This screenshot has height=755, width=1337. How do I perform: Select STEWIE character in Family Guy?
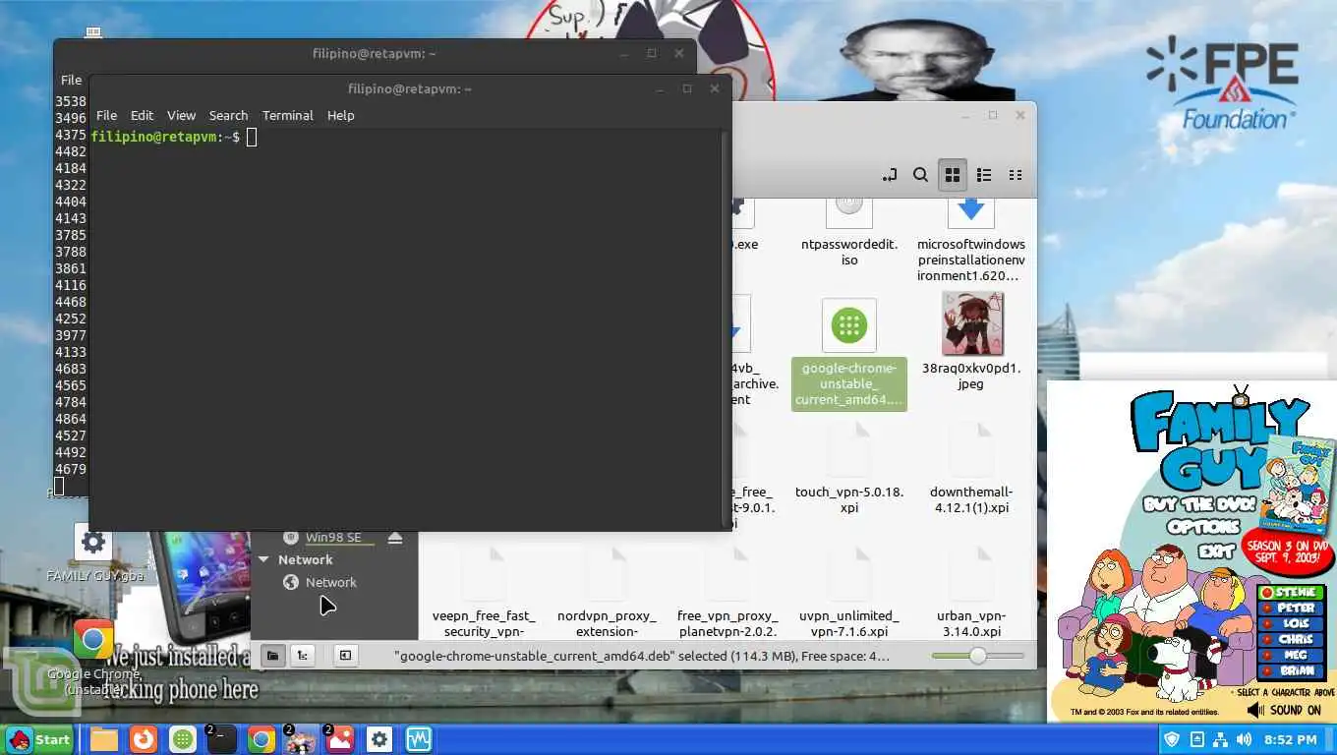(x=1292, y=593)
